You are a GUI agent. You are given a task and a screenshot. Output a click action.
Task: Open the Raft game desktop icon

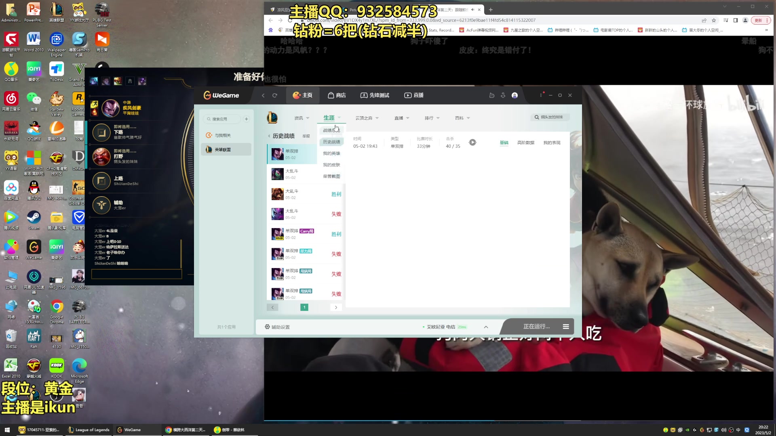34,339
